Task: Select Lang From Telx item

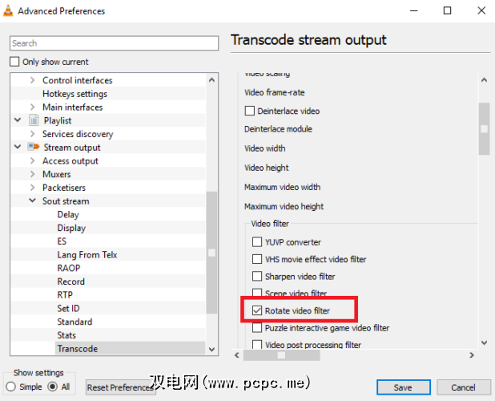Action: (87, 255)
